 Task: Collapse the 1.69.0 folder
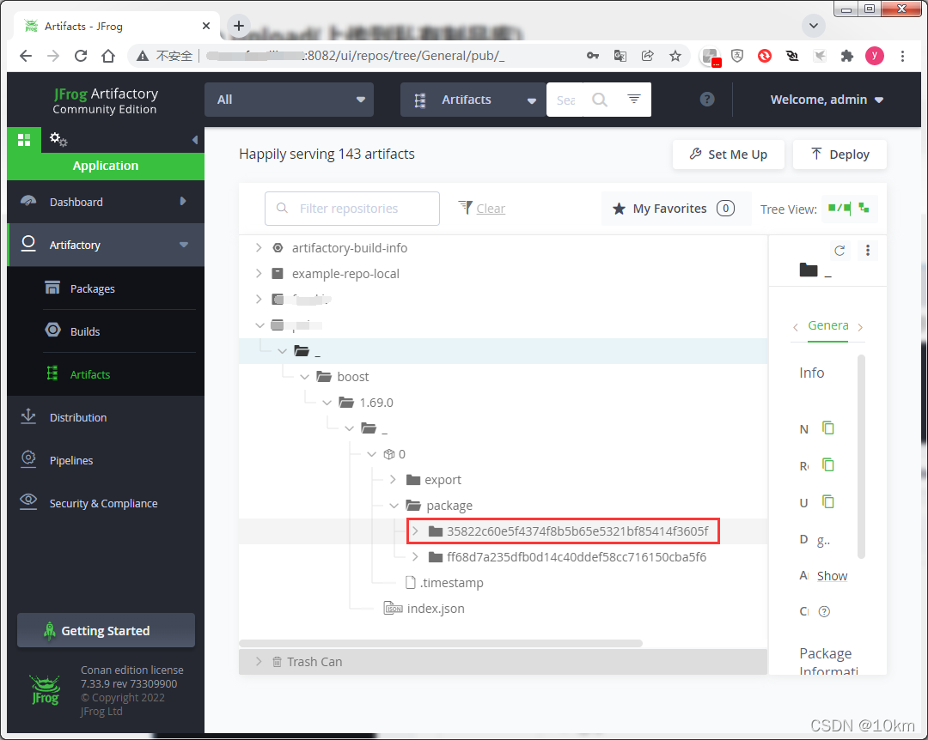327,403
